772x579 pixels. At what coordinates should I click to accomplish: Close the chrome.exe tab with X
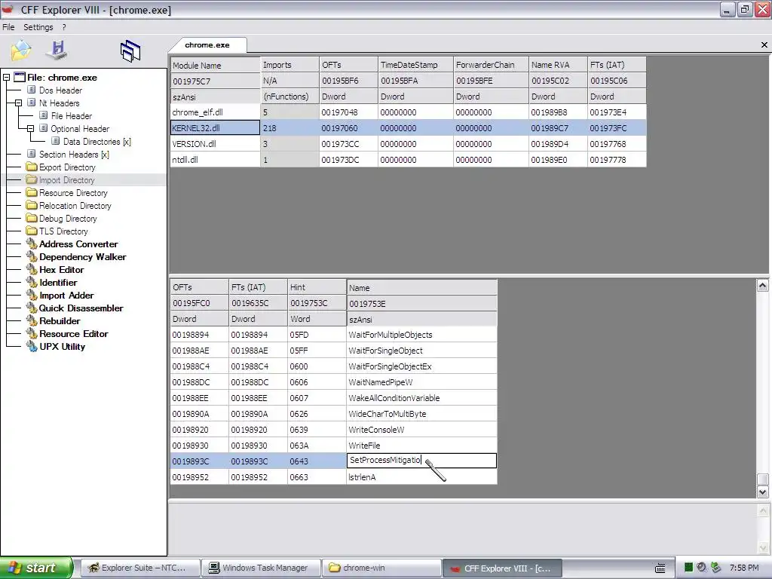pyautogui.click(x=764, y=44)
